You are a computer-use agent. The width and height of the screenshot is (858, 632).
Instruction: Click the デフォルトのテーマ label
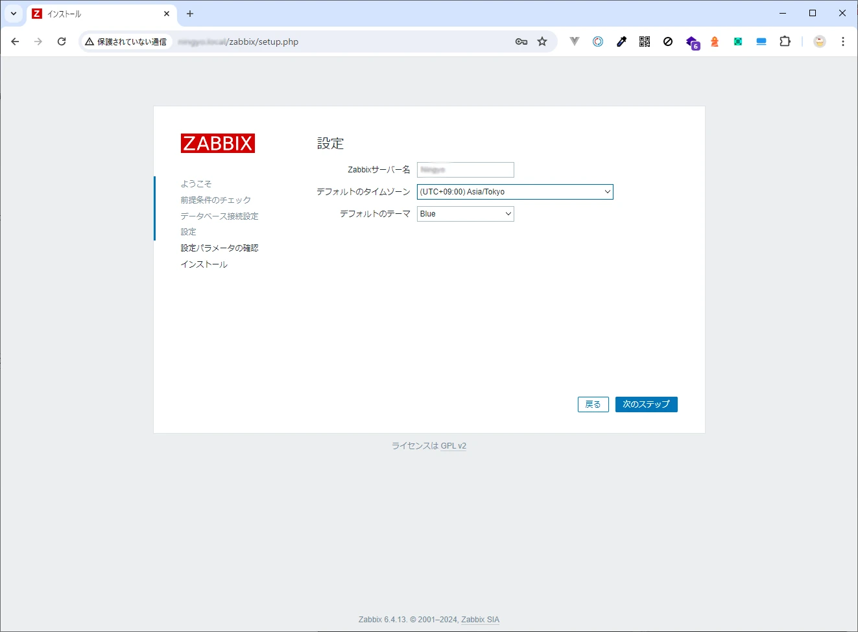[x=375, y=214]
